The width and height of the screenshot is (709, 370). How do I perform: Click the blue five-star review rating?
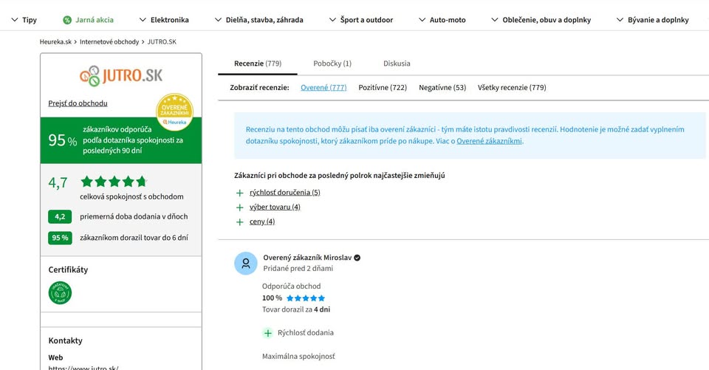pyautogui.click(x=306, y=298)
